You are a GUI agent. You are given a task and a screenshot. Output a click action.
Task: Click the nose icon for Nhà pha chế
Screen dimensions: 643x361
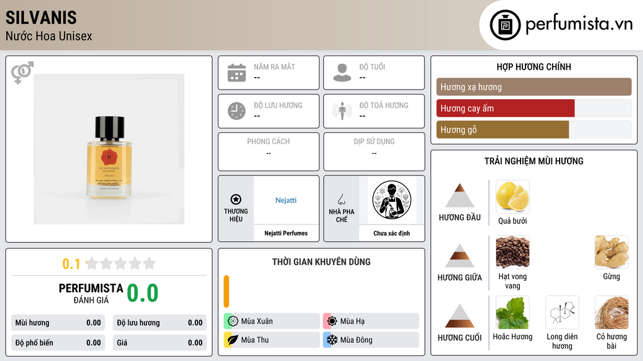(341, 199)
